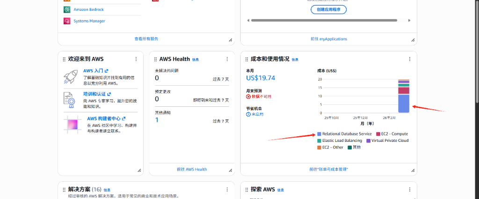The width and height of the screenshot is (479, 199).
Task: Click Virtual Private Cloud legend entry
Action: click(387, 140)
